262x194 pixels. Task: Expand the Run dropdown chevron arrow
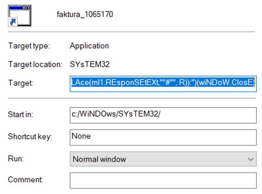tap(250, 159)
